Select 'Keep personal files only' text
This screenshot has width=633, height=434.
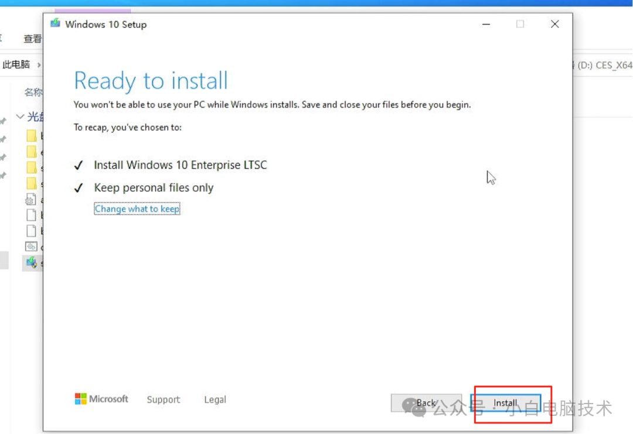click(x=154, y=187)
